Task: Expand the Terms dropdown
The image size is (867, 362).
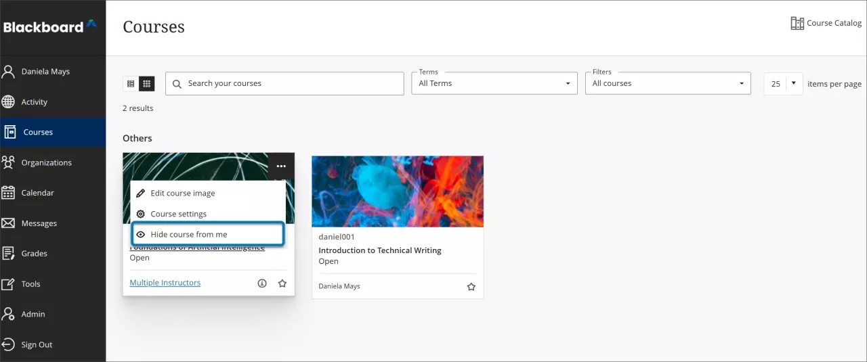Action: 494,84
